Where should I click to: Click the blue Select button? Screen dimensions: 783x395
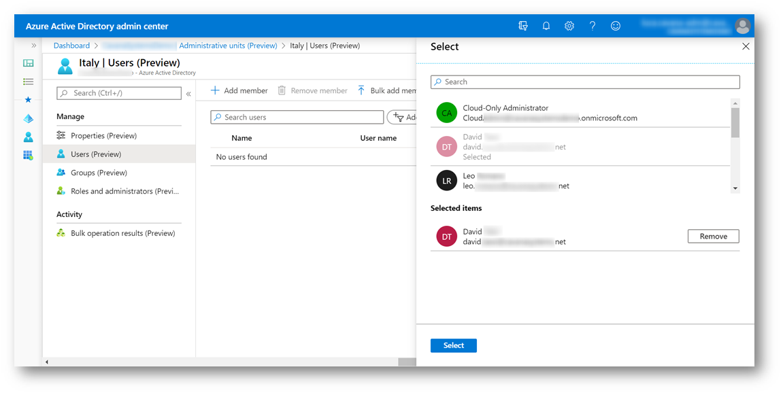point(454,345)
